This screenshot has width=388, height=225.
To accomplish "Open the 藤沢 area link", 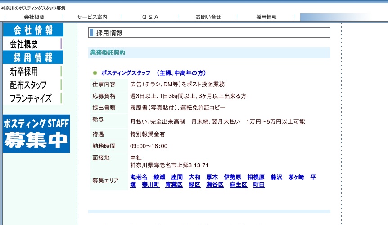I will 276,177.
